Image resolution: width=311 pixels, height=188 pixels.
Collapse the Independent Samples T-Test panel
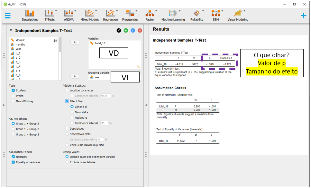11,30
